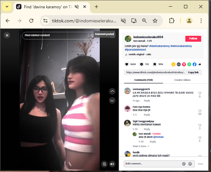The height and width of the screenshot is (172, 211).
Task: Click the video URL text field
Action: pyautogui.click(x=155, y=72)
